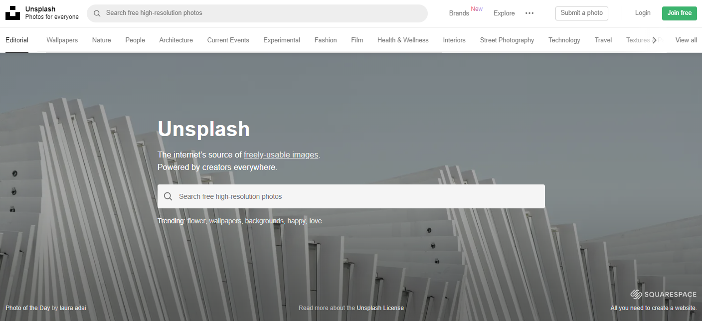Click the Join free button
This screenshot has height=321, width=702.
point(680,13)
